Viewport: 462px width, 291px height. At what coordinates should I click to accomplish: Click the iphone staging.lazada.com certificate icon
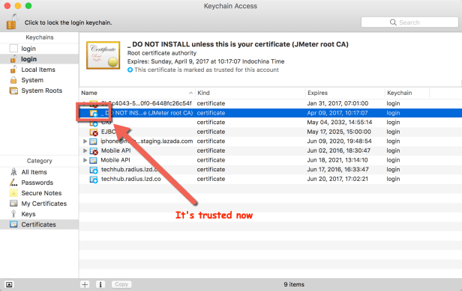click(x=94, y=141)
